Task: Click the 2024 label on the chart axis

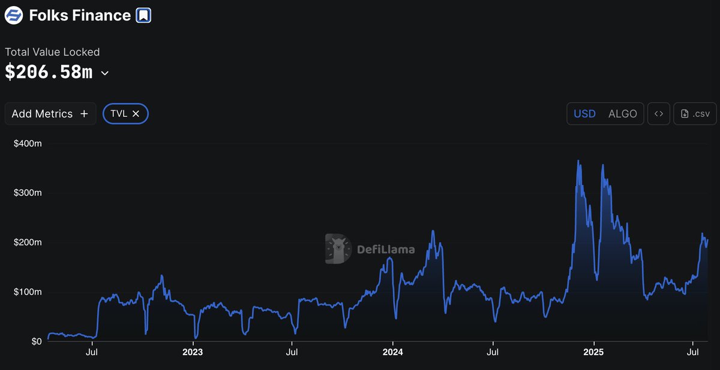Action: point(393,353)
